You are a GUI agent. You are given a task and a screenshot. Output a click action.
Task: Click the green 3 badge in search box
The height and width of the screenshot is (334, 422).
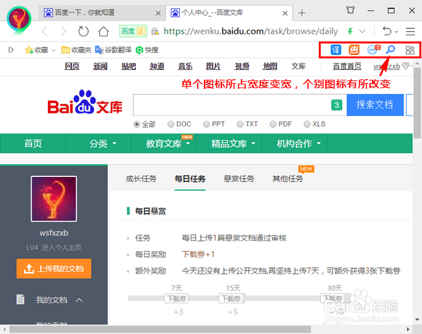click(337, 105)
